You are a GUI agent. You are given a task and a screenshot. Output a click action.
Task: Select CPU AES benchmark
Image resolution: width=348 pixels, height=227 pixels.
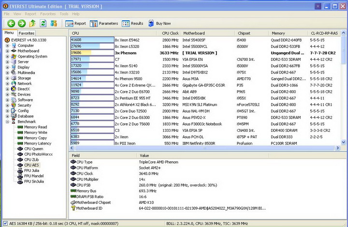point(31,165)
